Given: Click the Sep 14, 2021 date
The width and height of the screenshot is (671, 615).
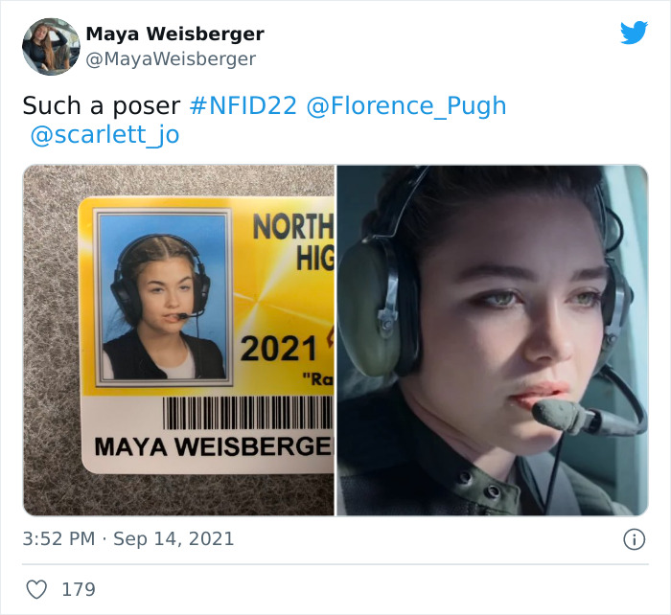Looking at the screenshot, I should click(x=174, y=539).
